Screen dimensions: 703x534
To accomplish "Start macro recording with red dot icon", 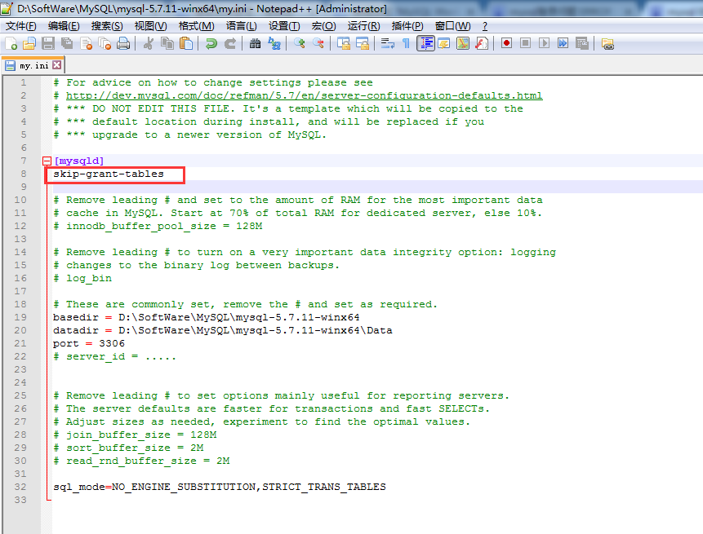I will pos(506,44).
